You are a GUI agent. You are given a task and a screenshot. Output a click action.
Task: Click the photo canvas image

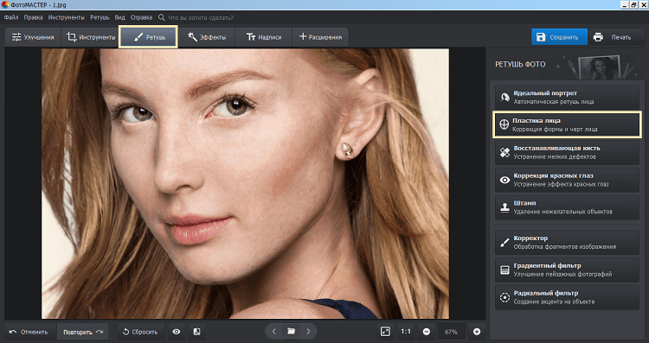[x=245, y=183]
